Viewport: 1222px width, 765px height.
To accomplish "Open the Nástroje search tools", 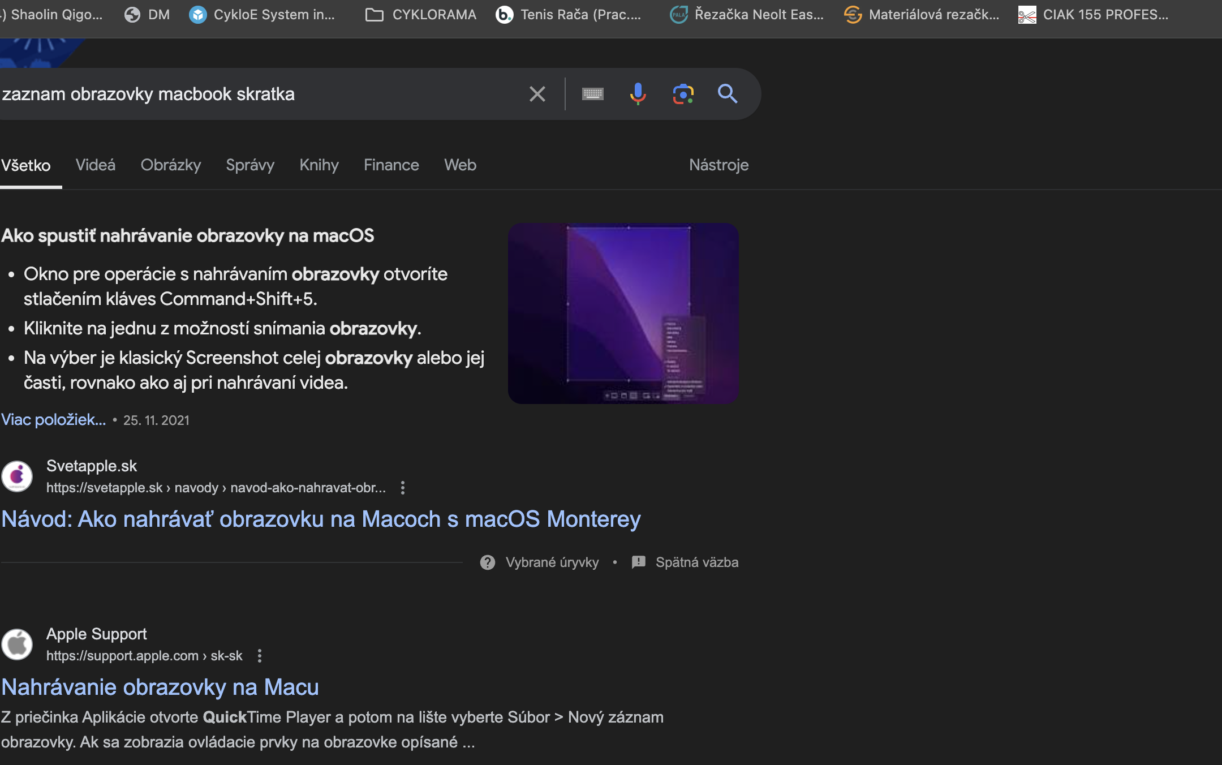I will pos(718,165).
